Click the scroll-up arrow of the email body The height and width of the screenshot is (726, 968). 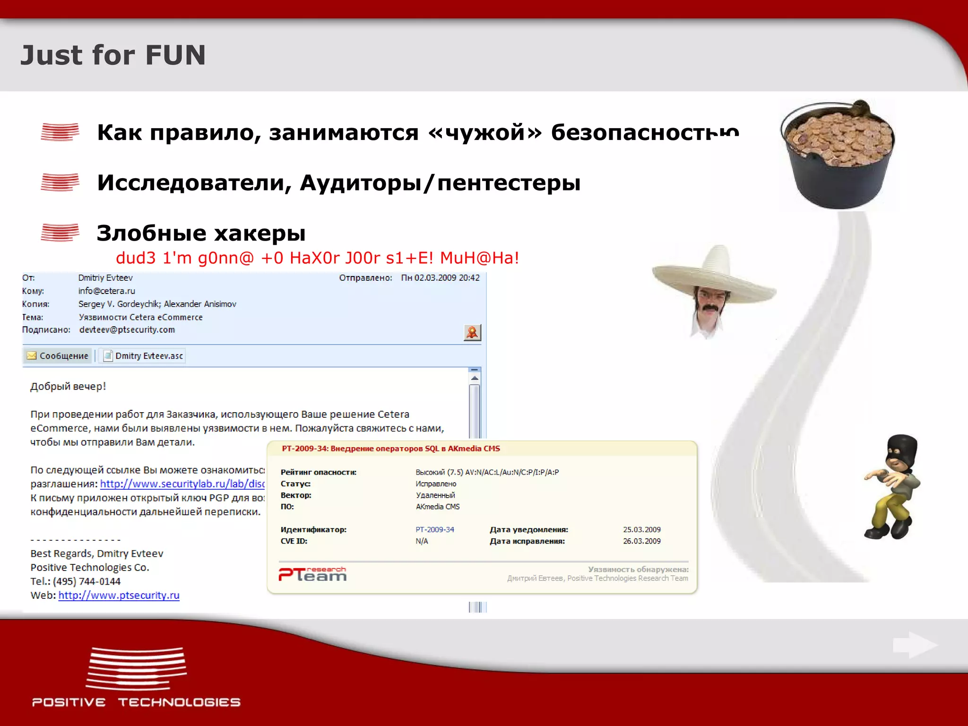click(475, 378)
